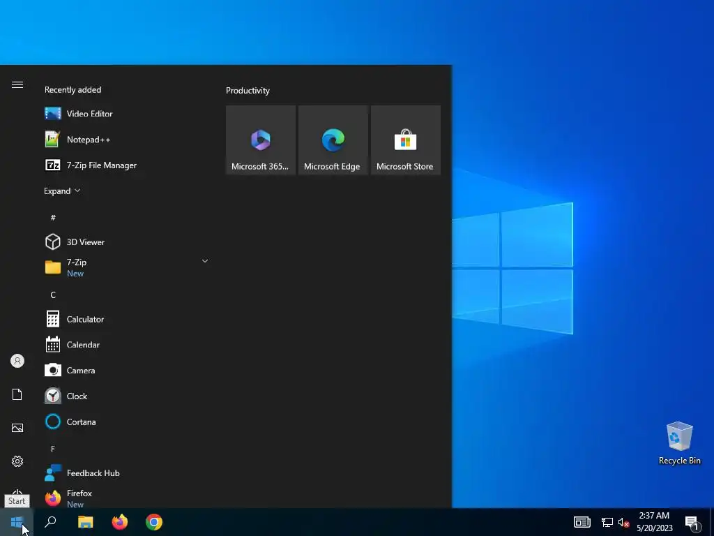Open Feedback Hub

point(126,473)
